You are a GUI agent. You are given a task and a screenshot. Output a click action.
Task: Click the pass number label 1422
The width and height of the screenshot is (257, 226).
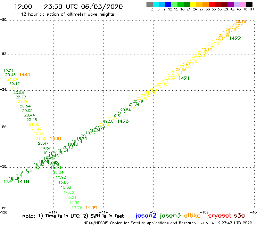(235, 38)
